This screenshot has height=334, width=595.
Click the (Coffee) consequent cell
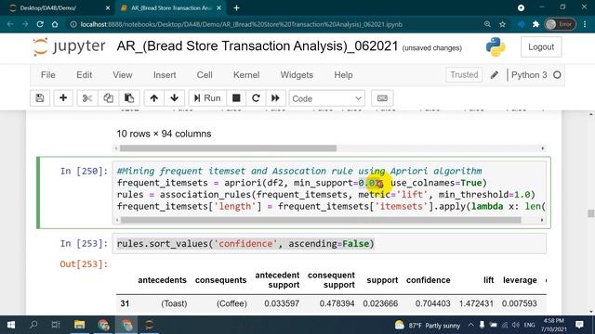[x=231, y=303]
